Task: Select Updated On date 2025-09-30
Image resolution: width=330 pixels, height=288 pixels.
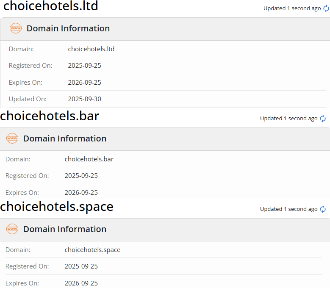Action: [85, 99]
